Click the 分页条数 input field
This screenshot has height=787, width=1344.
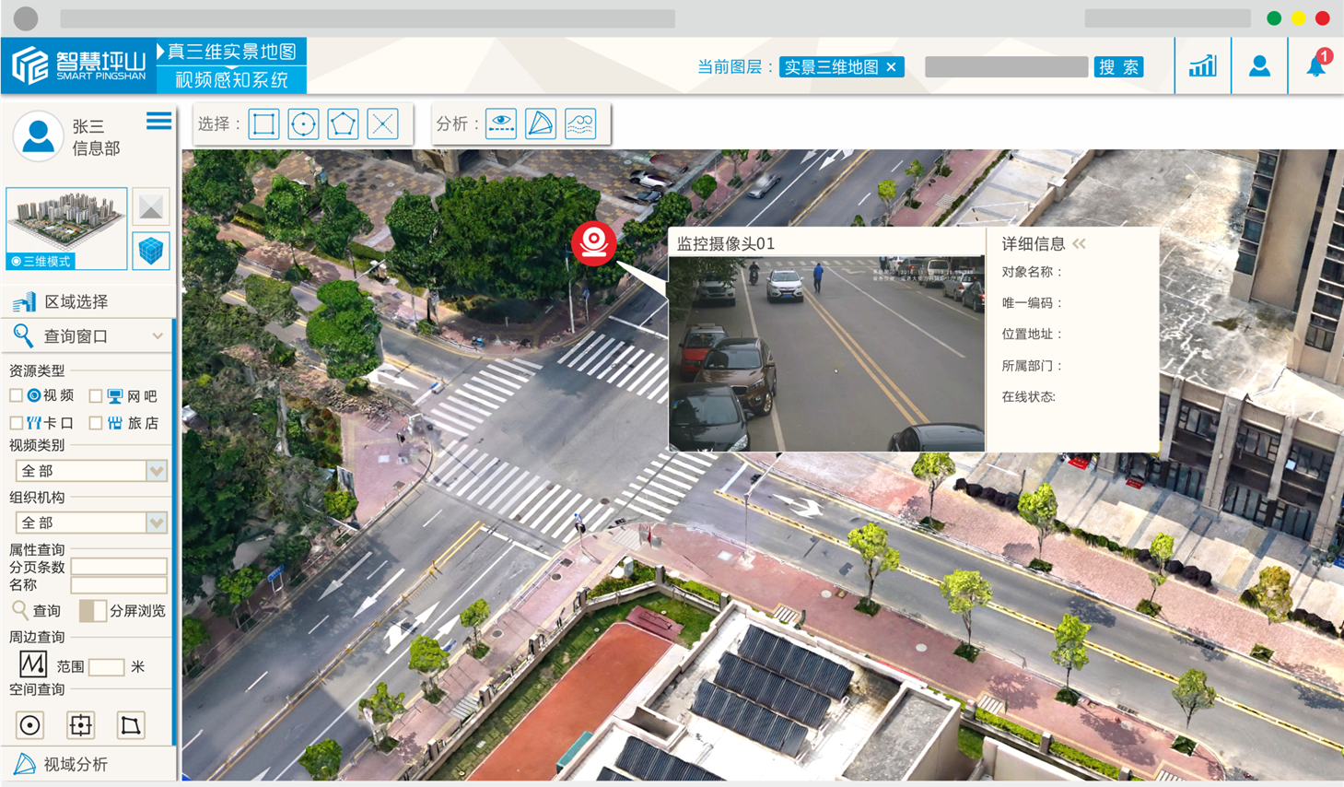point(119,567)
